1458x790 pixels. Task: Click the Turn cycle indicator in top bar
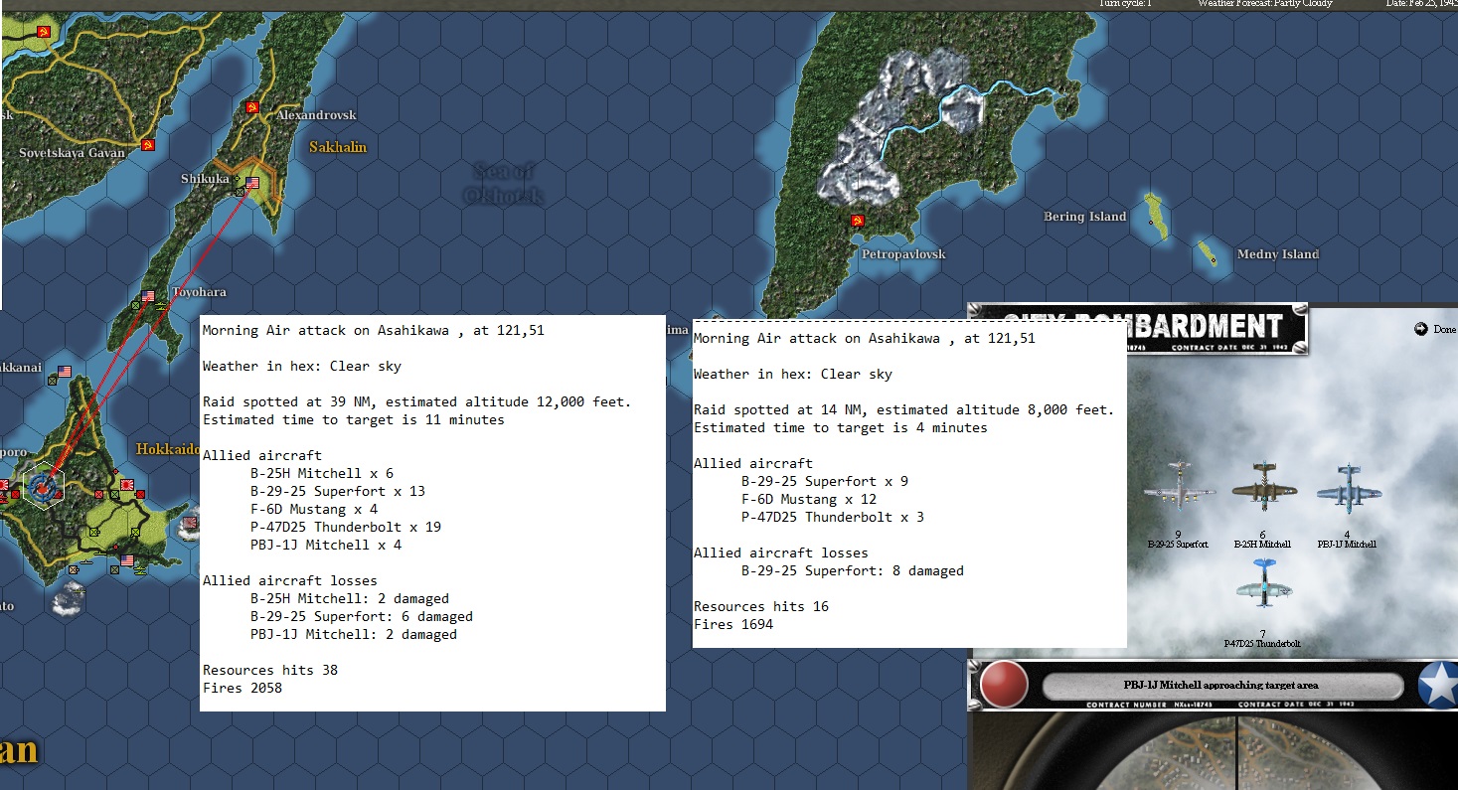coord(1125,4)
